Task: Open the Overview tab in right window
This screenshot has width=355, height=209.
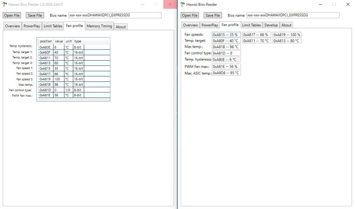Action: [x=191, y=25]
